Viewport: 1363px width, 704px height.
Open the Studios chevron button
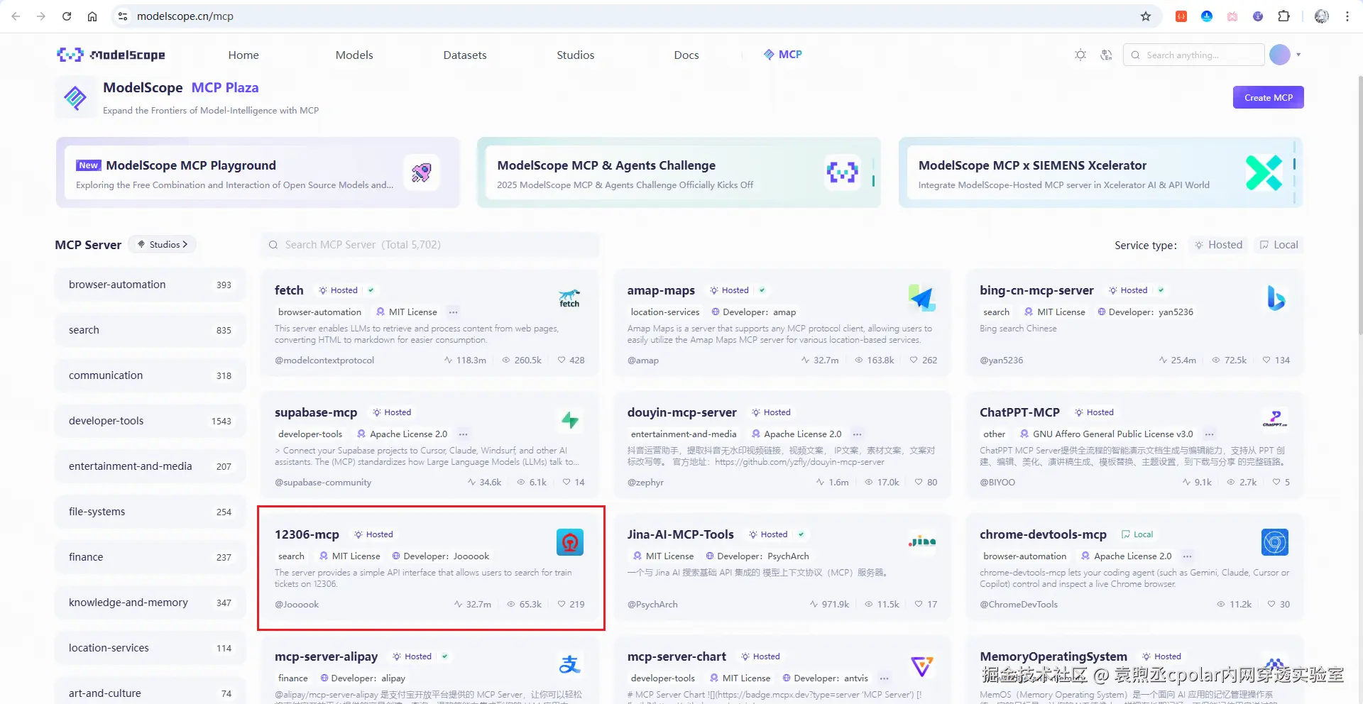pos(163,244)
